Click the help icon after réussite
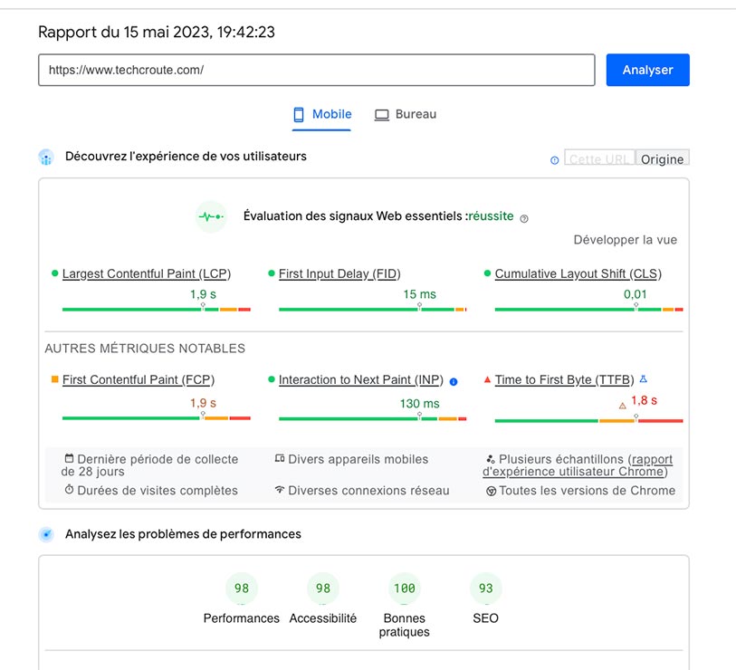 coord(524,218)
